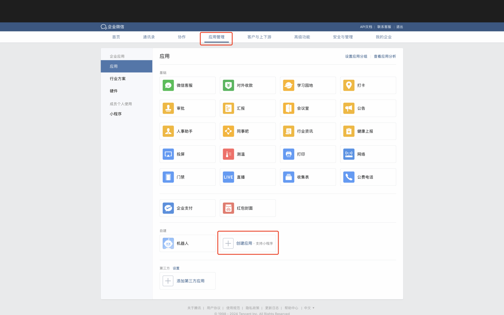Open the 会议室 door icon

coord(289,108)
